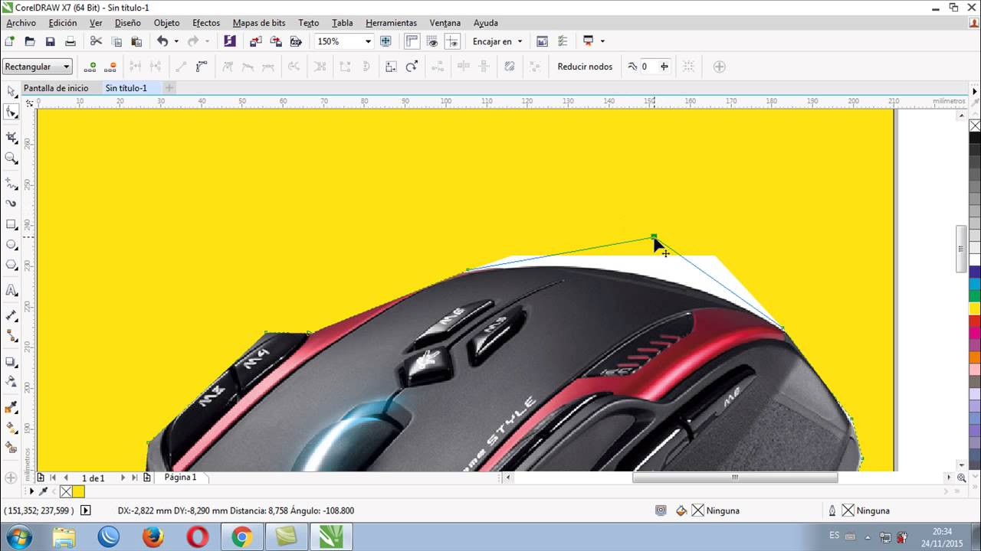Image resolution: width=981 pixels, height=551 pixels.
Task: Click the Export icon
Action: pos(276,41)
